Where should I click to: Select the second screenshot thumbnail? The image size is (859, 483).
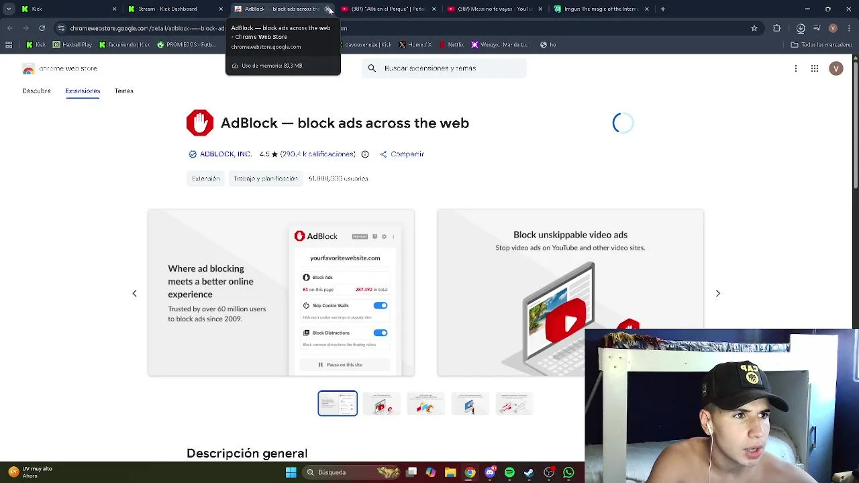click(x=382, y=403)
